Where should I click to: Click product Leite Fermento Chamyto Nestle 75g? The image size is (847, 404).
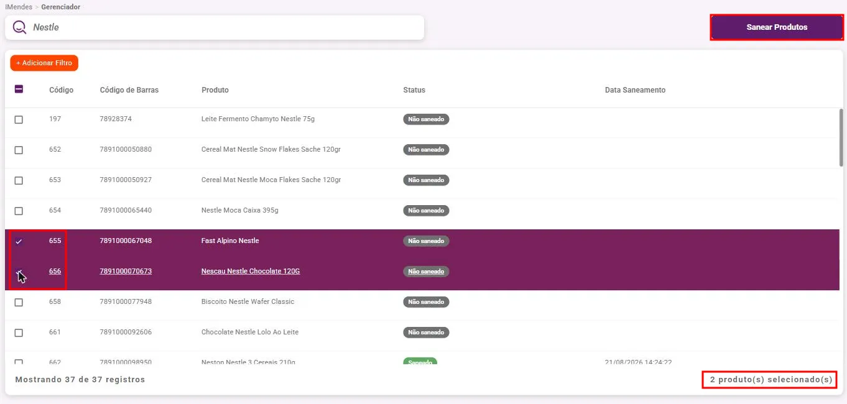[258, 119]
